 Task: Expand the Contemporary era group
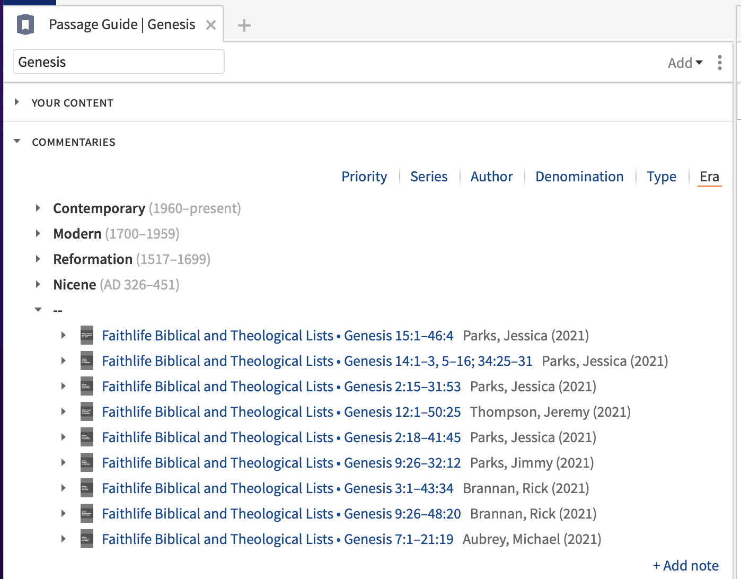click(x=38, y=208)
